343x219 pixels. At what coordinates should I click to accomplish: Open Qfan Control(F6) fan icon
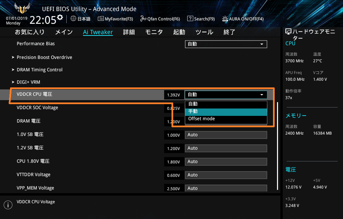click(143, 19)
